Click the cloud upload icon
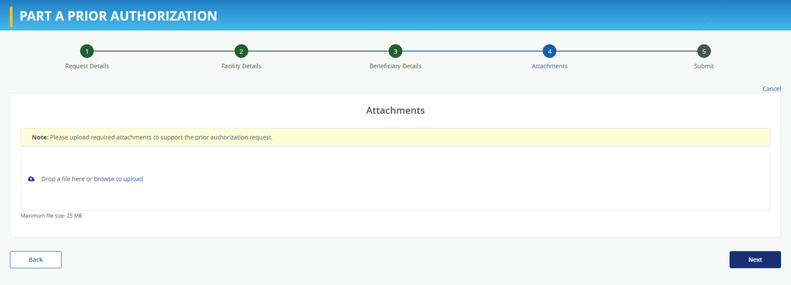791x285 pixels. click(x=31, y=179)
